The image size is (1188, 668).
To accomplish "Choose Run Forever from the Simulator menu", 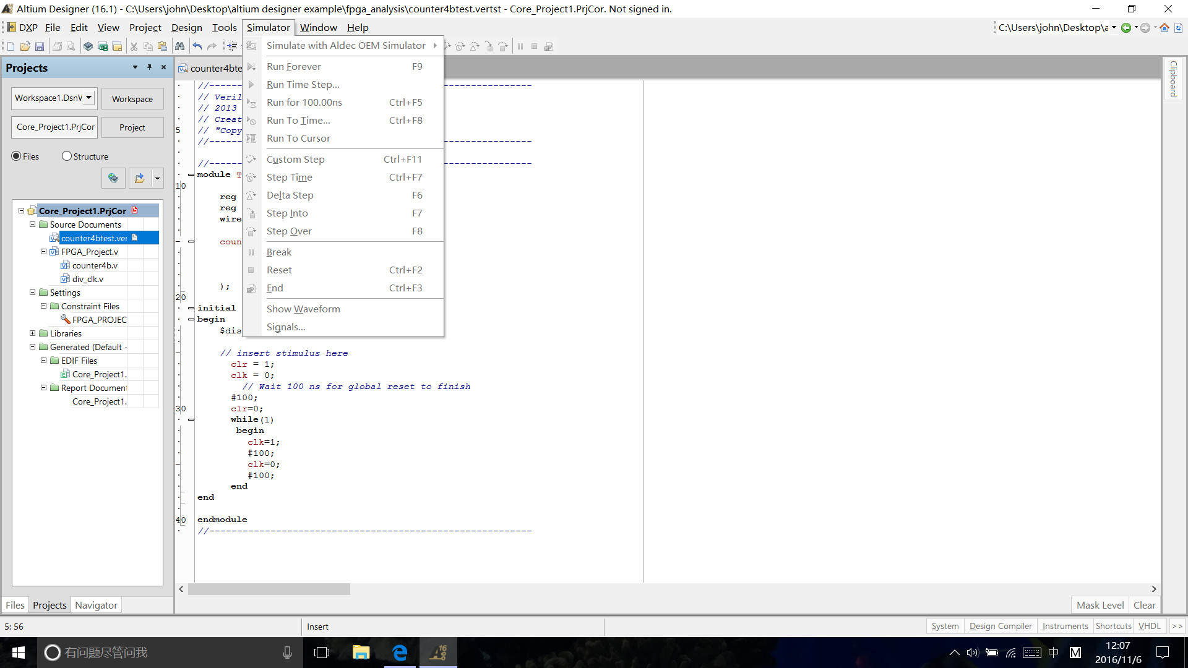I will 343,67.
